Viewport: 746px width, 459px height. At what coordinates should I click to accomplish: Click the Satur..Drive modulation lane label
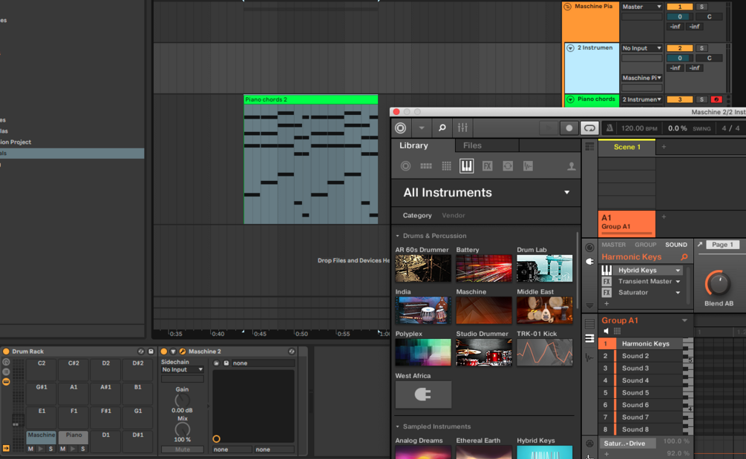click(627, 443)
